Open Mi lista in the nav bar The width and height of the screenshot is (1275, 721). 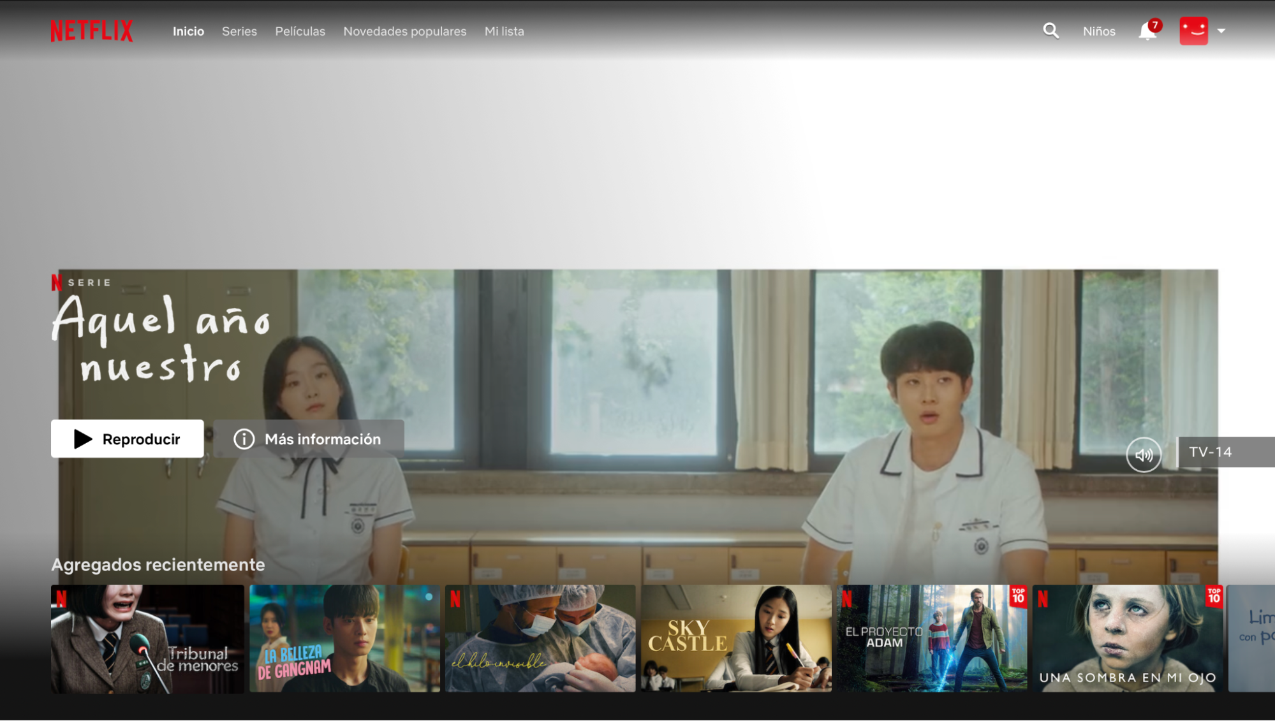[x=504, y=31]
